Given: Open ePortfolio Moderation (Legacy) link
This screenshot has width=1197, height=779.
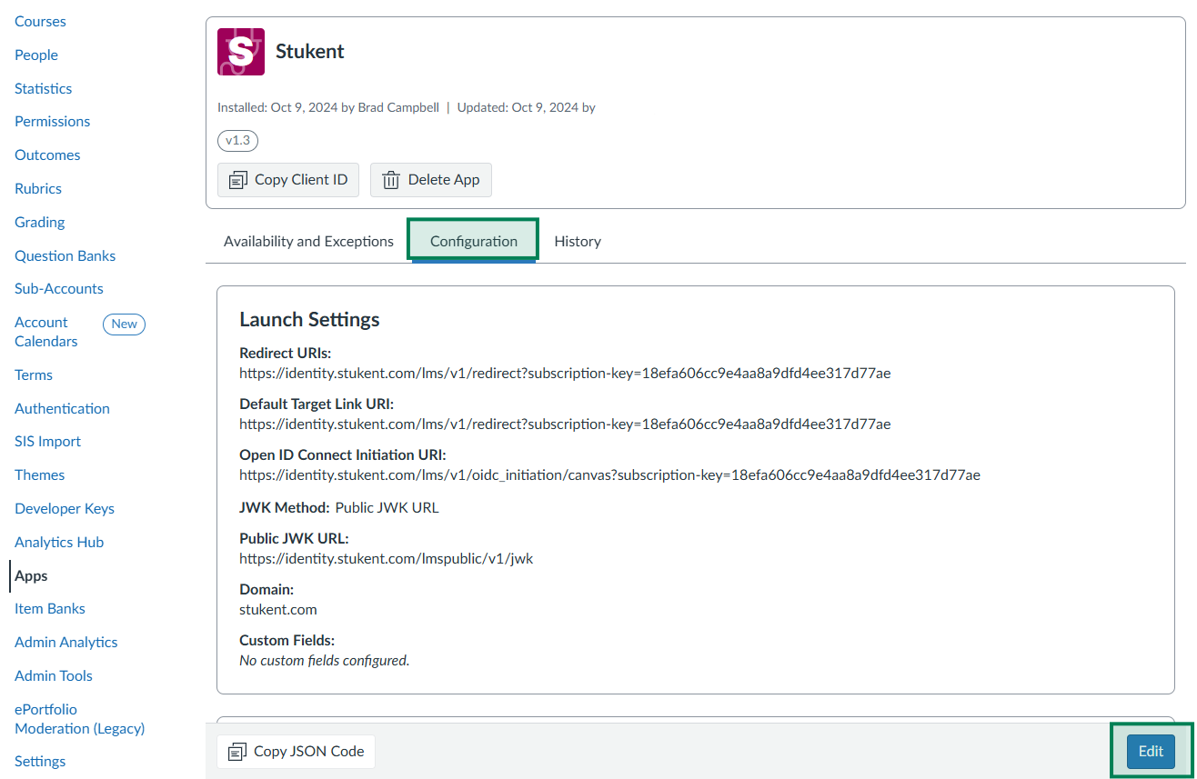Looking at the screenshot, I should pyautogui.click(x=79, y=719).
